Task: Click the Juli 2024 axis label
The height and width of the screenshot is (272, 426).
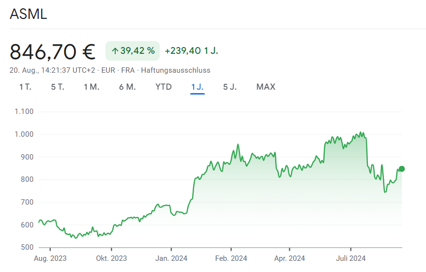Action: pos(351,258)
